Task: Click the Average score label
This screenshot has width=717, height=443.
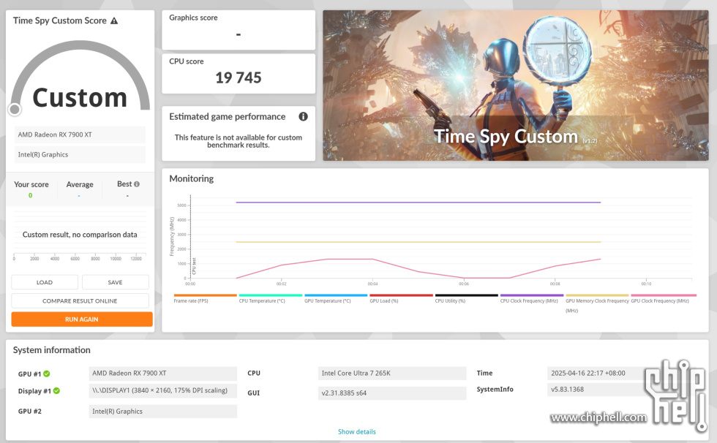Action: [80, 184]
